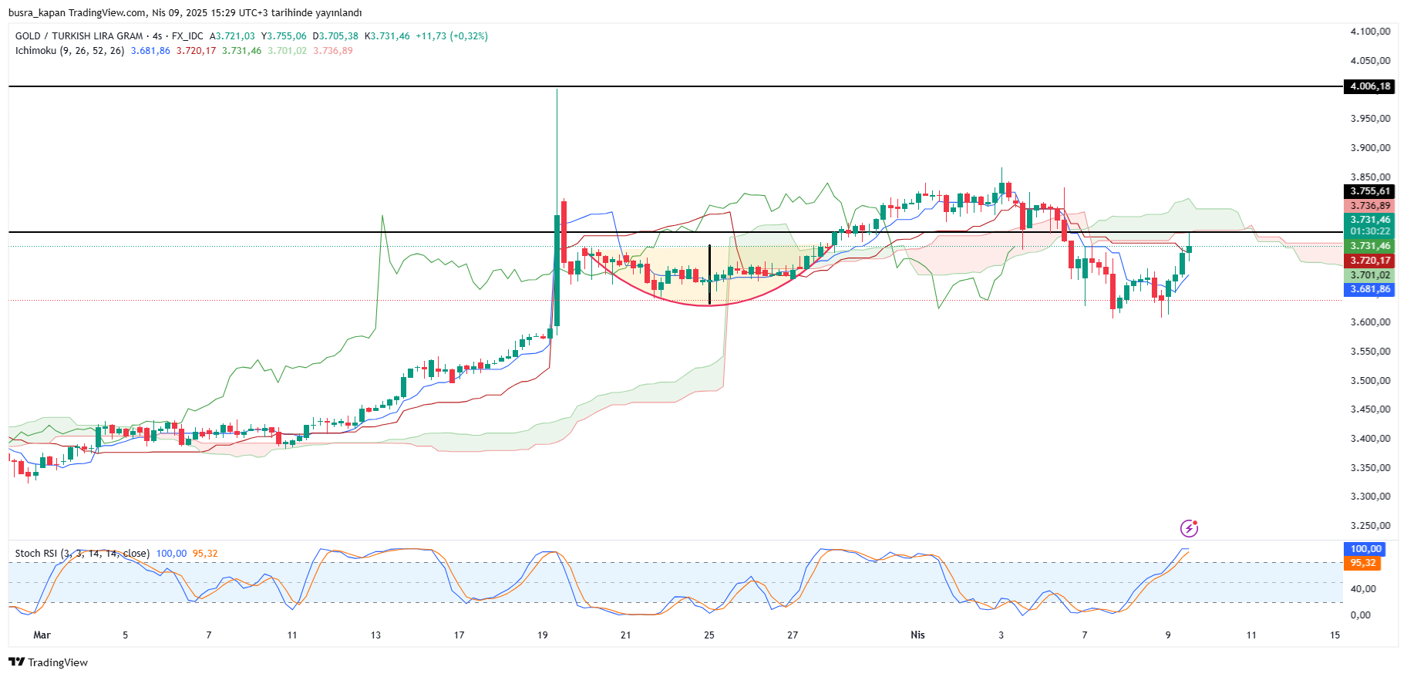This screenshot has height=677, width=1407.
Task: Click the pink 3.736,89 axis label
Action: pyautogui.click(x=1369, y=206)
